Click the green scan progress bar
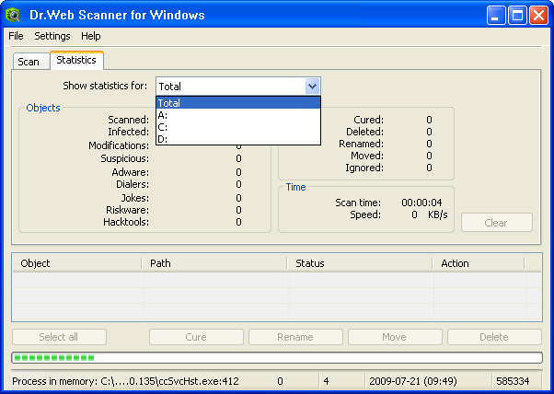This screenshot has width=554, height=394. click(x=277, y=357)
